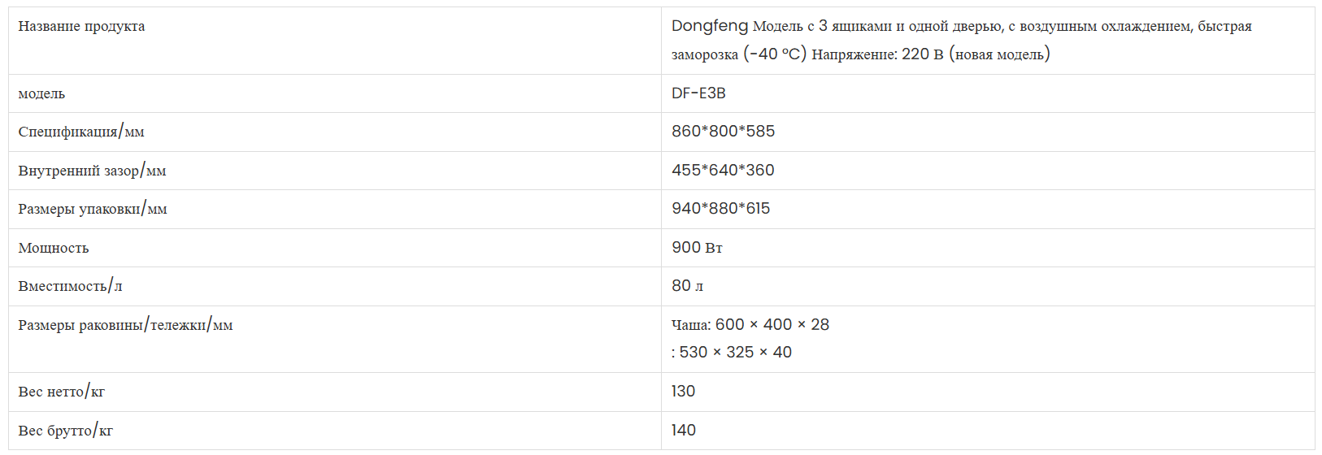This screenshot has height=455, width=1322.
Task: Select the gross weight value 140
Action: coord(684,431)
